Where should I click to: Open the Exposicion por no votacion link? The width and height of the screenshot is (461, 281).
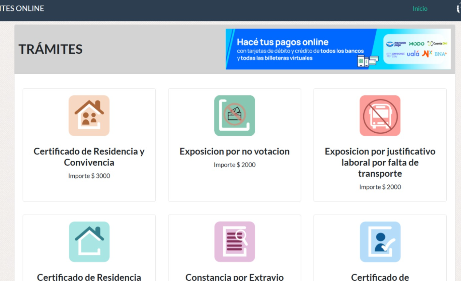coord(234,152)
